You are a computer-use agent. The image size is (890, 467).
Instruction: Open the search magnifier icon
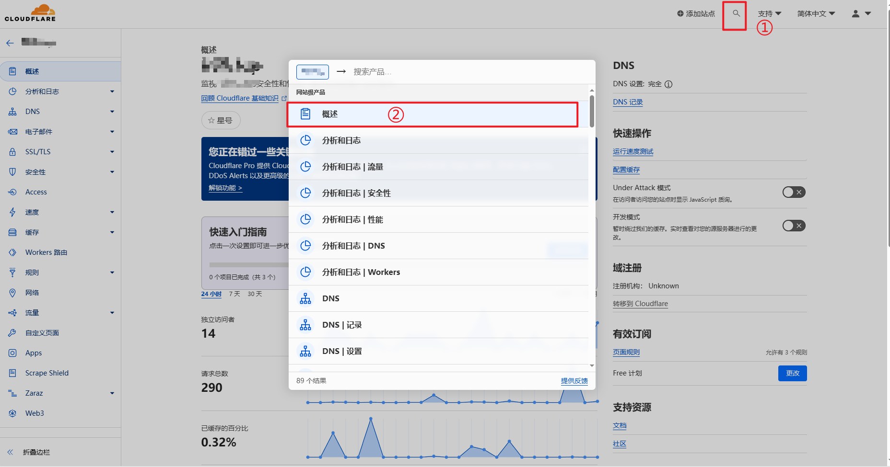pos(736,13)
